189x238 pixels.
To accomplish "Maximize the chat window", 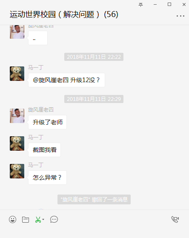I will (x=169, y=4).
